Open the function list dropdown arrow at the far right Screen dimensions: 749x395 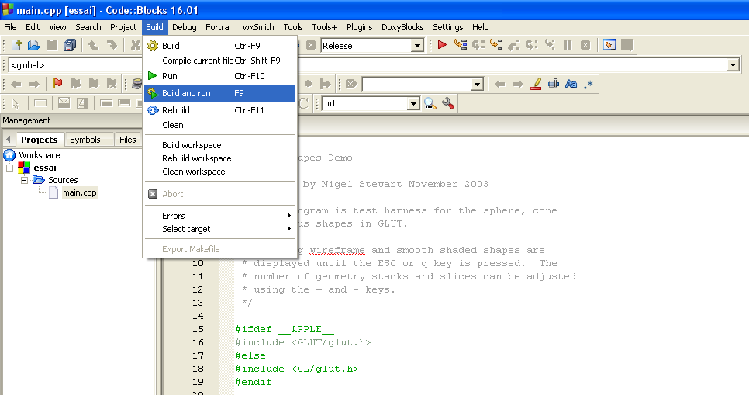(x=733, y=65)
